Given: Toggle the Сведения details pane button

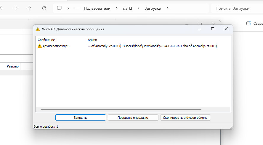Looking at the screenshot, I should pyautogui.click(x=255, y=24).
